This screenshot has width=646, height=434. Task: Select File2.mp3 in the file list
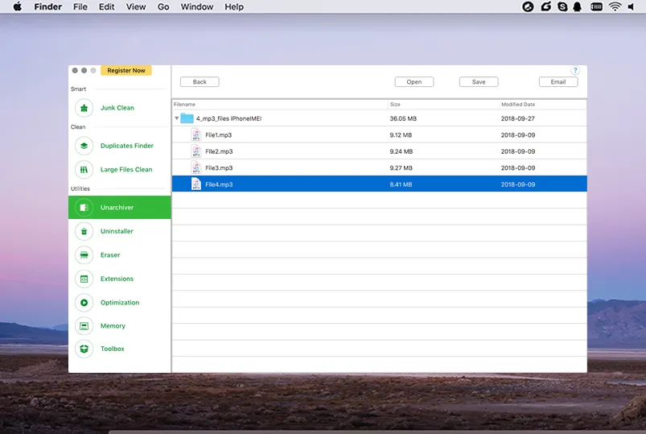[x=219, y=151]
